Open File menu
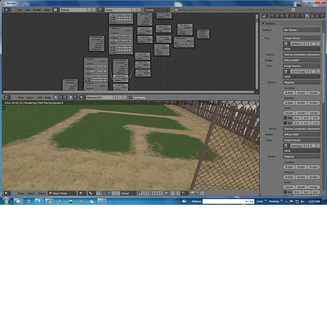Screen dimensions: 327x317 (x=20, y=10)
